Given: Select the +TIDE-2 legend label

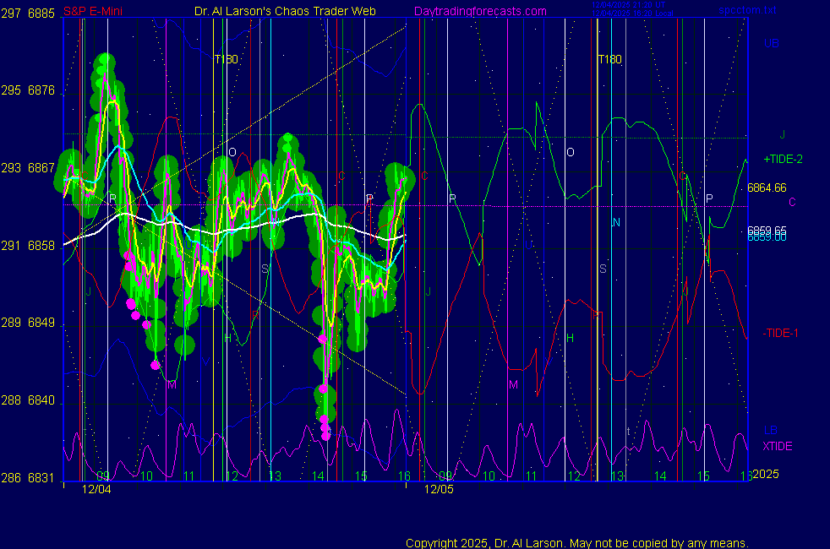Looking at the screenshot, I should pyautogui.click(x=783, y=159).
